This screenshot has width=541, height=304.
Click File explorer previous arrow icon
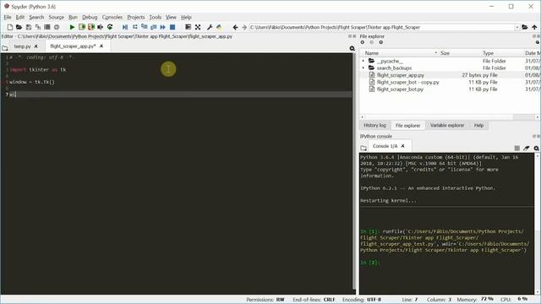pyautogui.click(x=363, y=42)
